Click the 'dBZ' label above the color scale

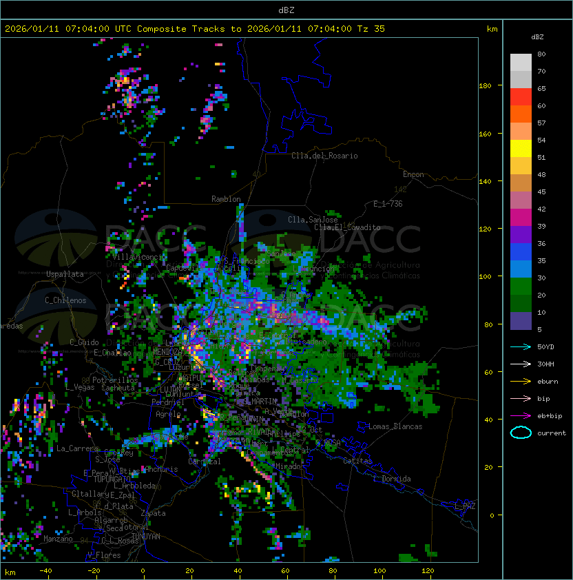click(537, 37)
